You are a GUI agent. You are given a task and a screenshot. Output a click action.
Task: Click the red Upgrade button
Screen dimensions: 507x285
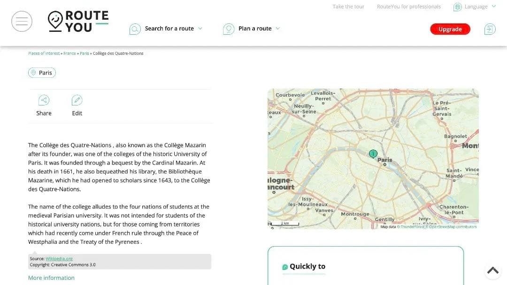450,29
